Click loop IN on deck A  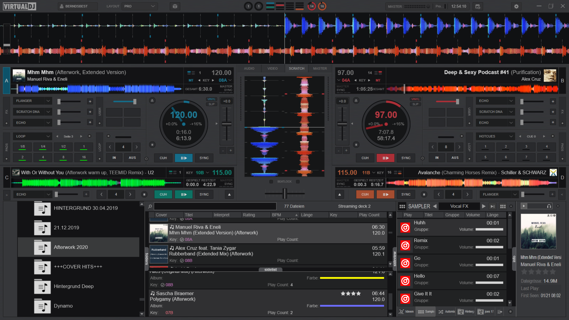(114, 158)
